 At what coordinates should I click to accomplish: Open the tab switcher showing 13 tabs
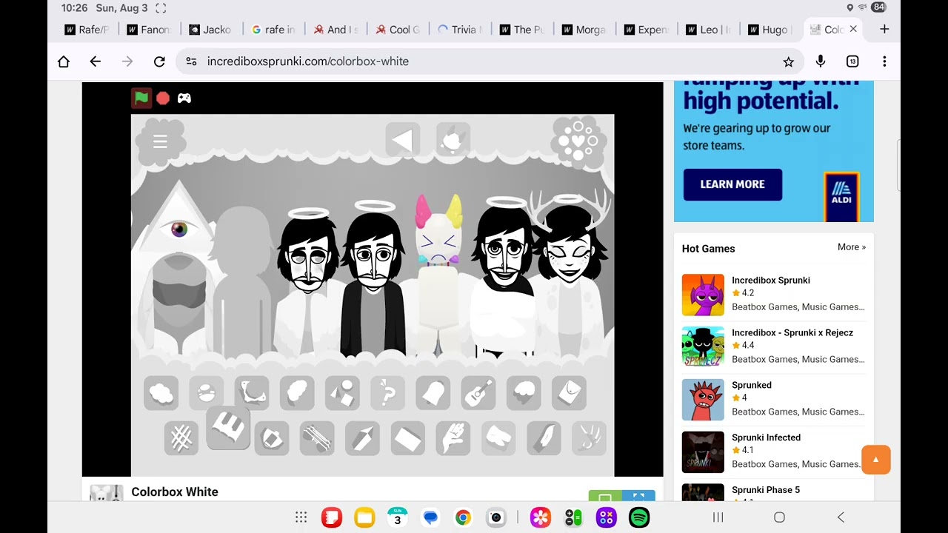pos(852,61)
